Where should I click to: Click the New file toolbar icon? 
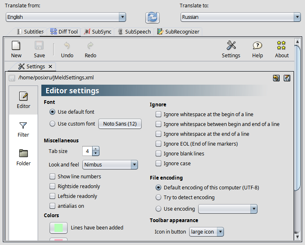(16, 46)
